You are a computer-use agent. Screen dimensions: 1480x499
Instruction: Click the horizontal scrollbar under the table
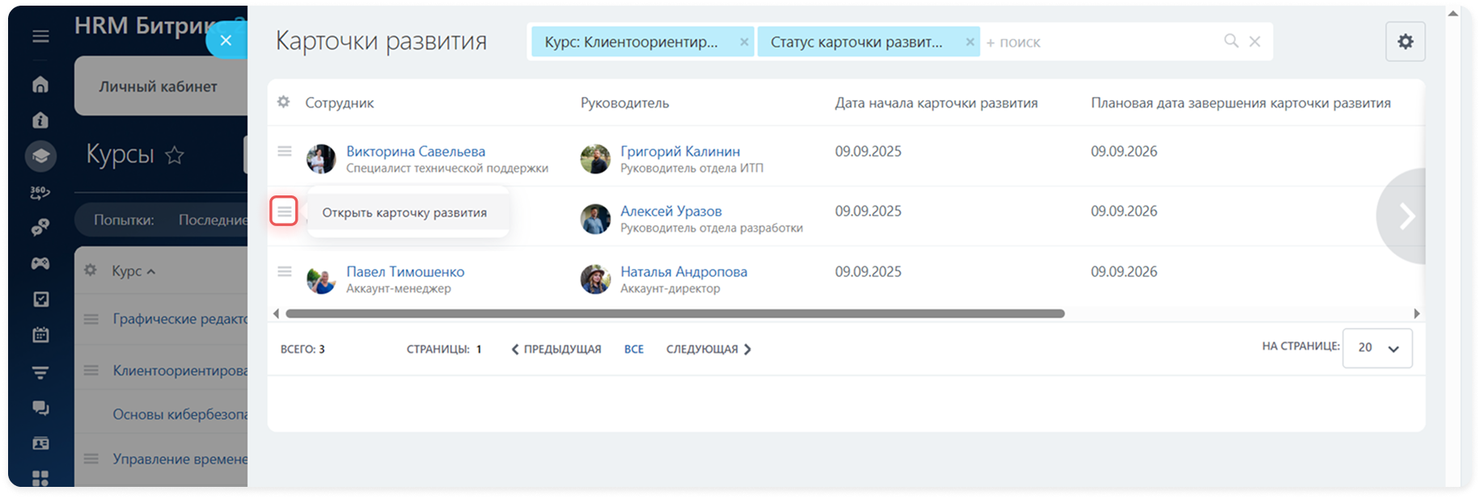[x=674, y=313]
